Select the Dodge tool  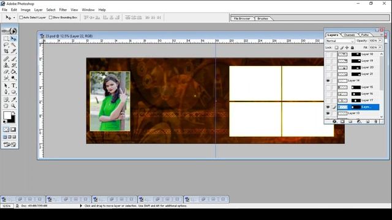coord(13,78)
